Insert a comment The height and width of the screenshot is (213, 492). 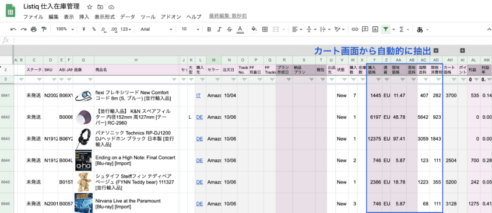[x=365, y=29]
